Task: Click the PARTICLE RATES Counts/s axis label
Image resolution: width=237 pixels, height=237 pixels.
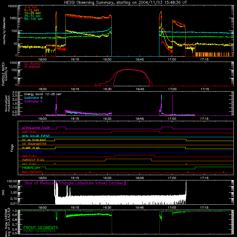Action: coord(4,74)
